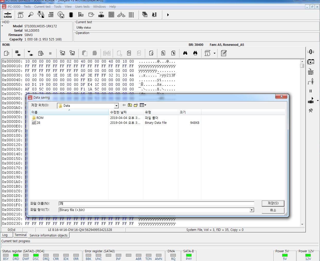Sort by 크기 column header
The height and width of the screenshot is (261, 320).
[190, 112]
